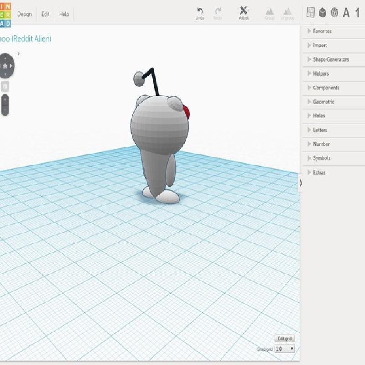The width and height of the screenshot is (365, 365).
Task: Expand the Import section
Action: click(x=334, y=45)
